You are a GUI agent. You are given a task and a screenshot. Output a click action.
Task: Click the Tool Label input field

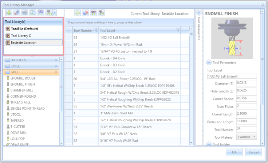232,76
